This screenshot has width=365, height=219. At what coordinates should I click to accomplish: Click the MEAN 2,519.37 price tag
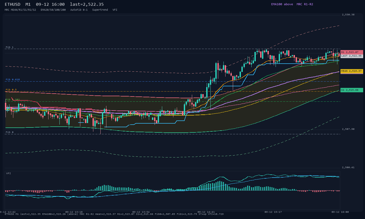tap(352, 71)
